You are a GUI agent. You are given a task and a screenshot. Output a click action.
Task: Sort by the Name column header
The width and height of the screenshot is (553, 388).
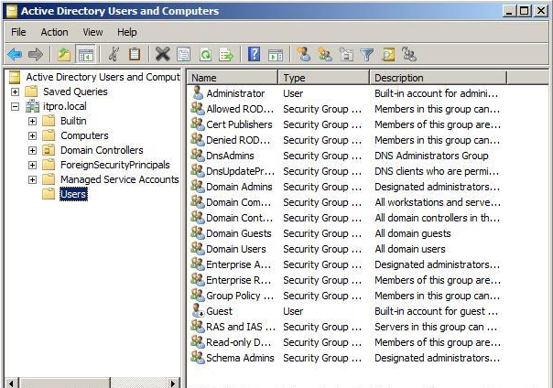click(x=233, y=78)
